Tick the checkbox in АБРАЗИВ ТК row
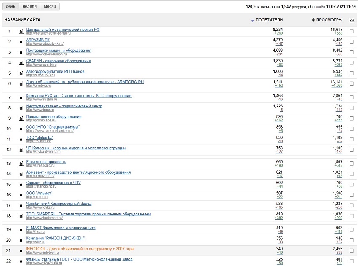358x266 pixels. click(352, 42)
